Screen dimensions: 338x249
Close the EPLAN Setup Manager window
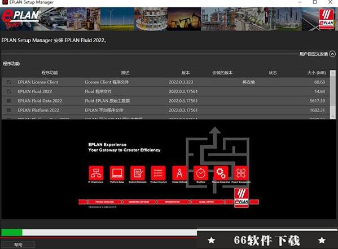coord(330,2)
